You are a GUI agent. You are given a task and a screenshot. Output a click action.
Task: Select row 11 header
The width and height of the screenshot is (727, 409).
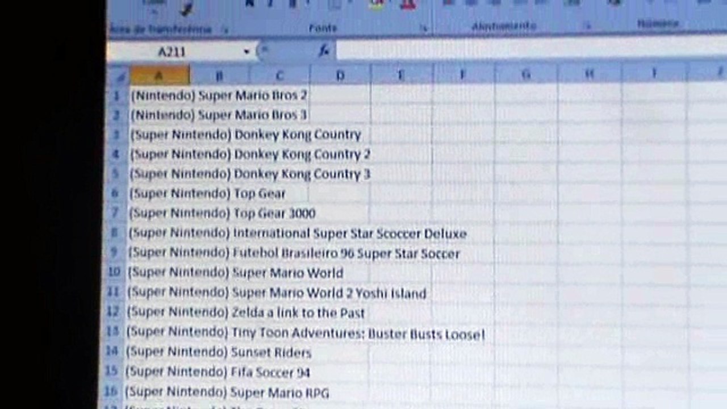pos(114,293)
